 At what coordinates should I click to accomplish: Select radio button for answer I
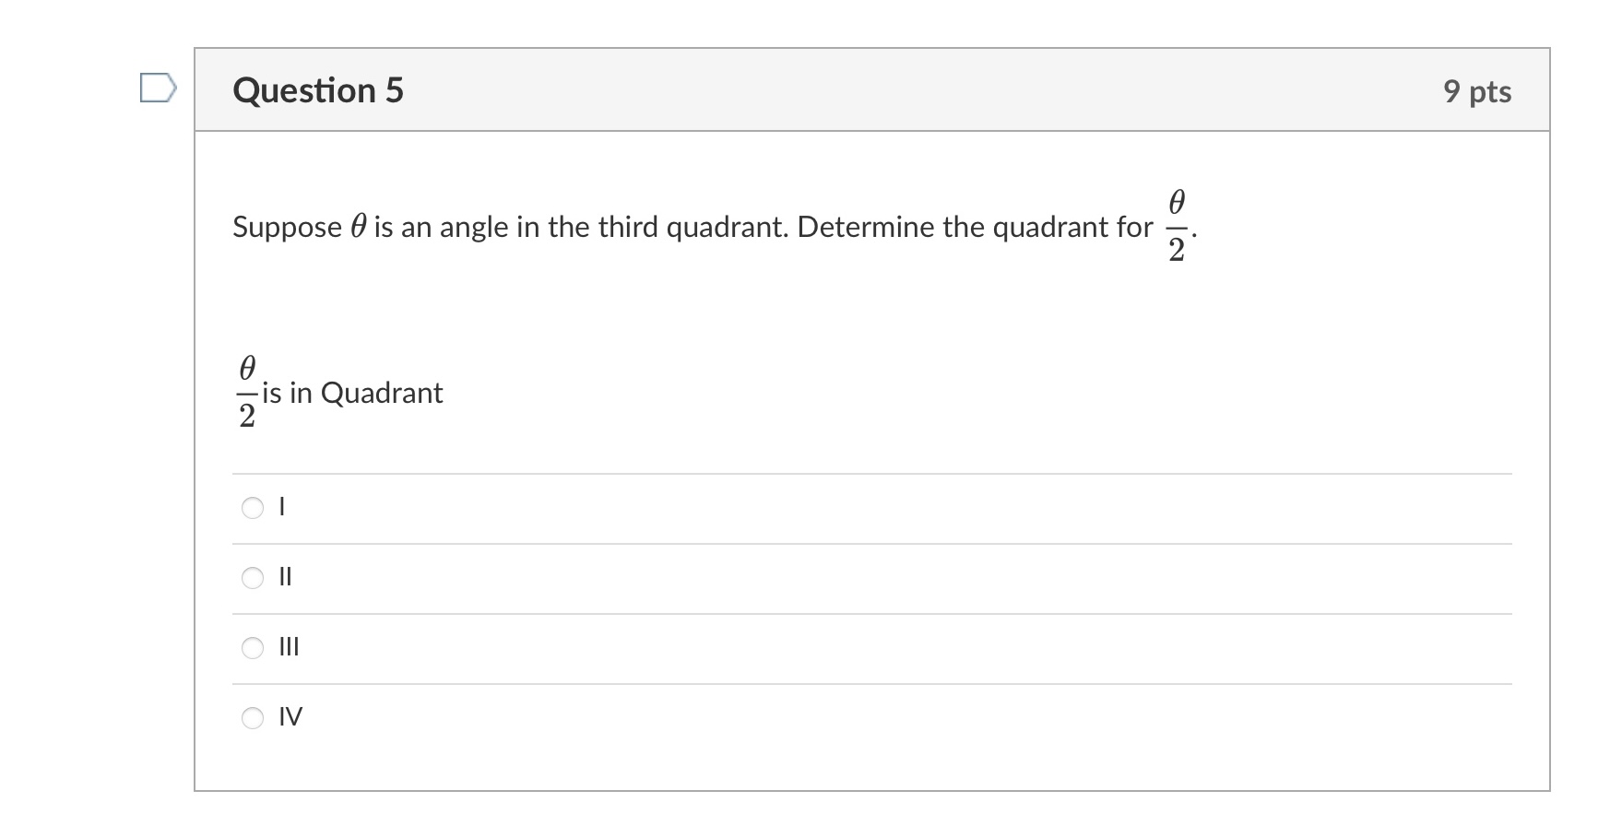click(252, 507)
